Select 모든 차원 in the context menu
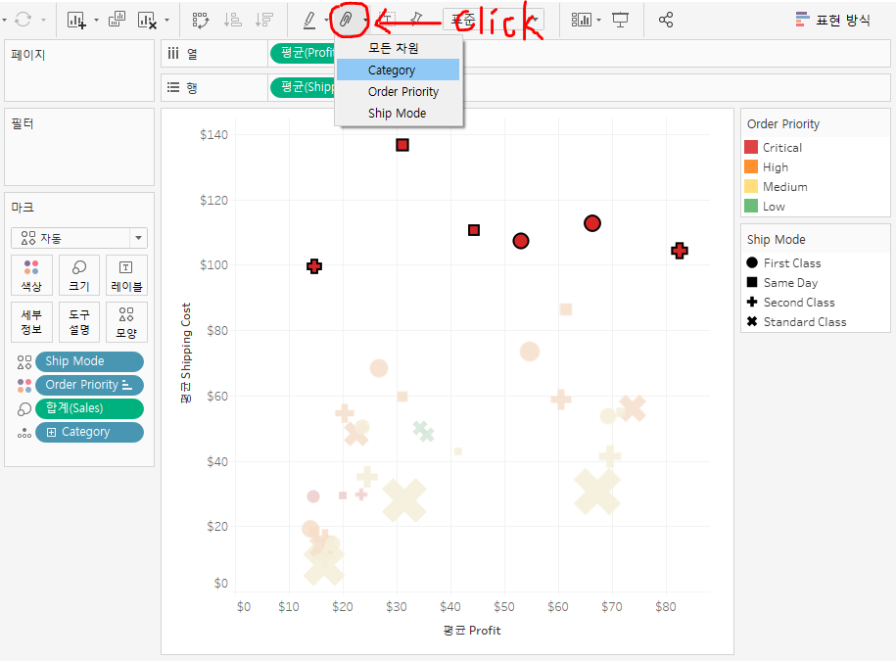The width and height of the screenshot is (896, 661). click(x=398, y=47)
